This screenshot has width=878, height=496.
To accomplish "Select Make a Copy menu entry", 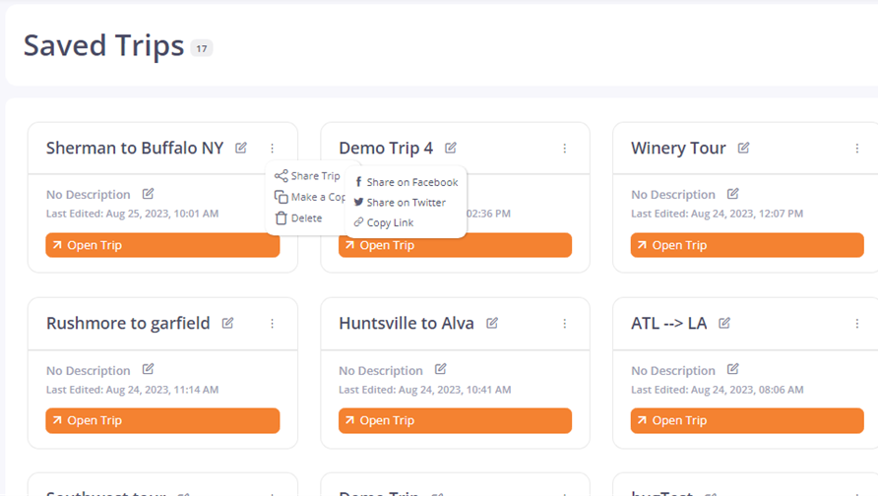I will pos(310,197).
